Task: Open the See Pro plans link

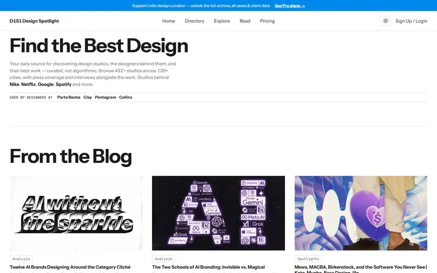Action: (289, 5)
